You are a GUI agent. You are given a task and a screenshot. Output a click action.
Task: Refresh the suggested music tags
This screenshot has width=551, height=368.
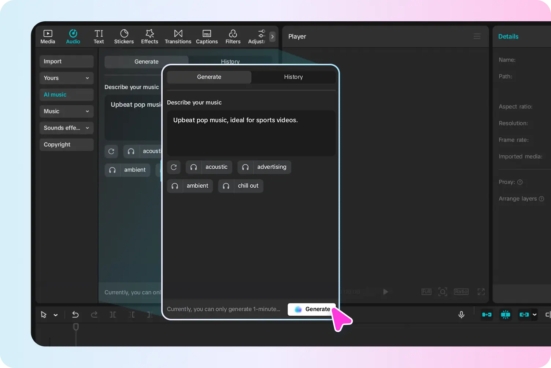[174, 167]
